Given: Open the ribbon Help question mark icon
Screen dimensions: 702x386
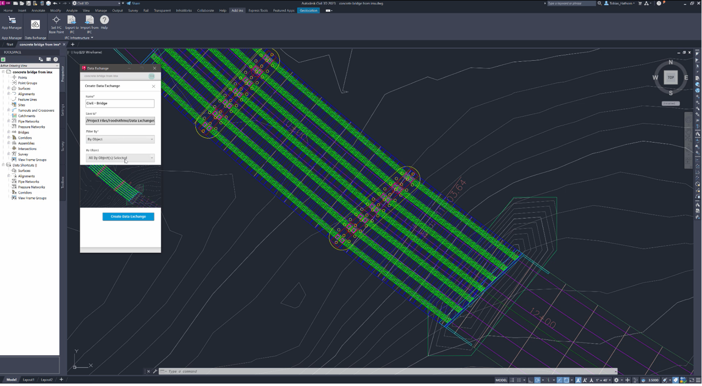Looking at the screenshot, I should pyautogui.click(x=104, y=20).
